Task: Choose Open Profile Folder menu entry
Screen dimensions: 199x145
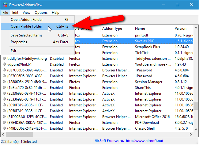Action: pyautogui.click(x=37, y=26)
